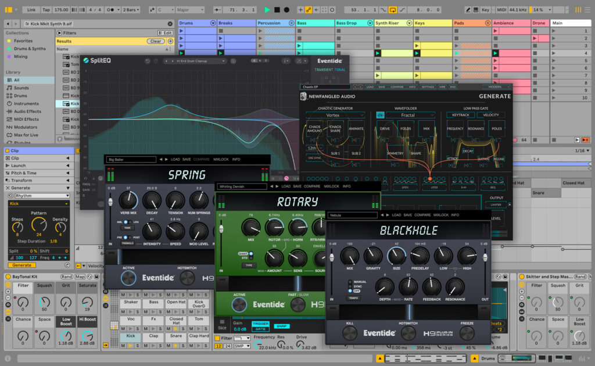This screenshot has height=366, width=595.
Task: Open Max for Live category
Action: click(x=26, y=135)
